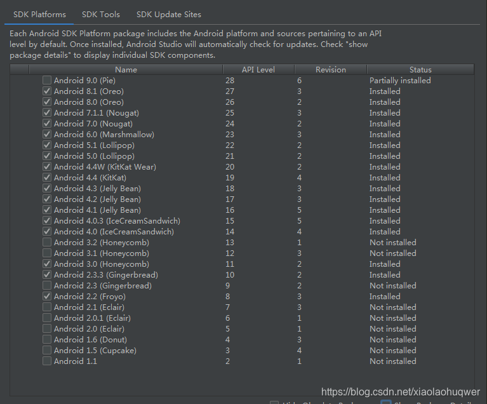
Task: Uncheck the Android 8.1 (Oreo) checkbox
Action: 47,91
